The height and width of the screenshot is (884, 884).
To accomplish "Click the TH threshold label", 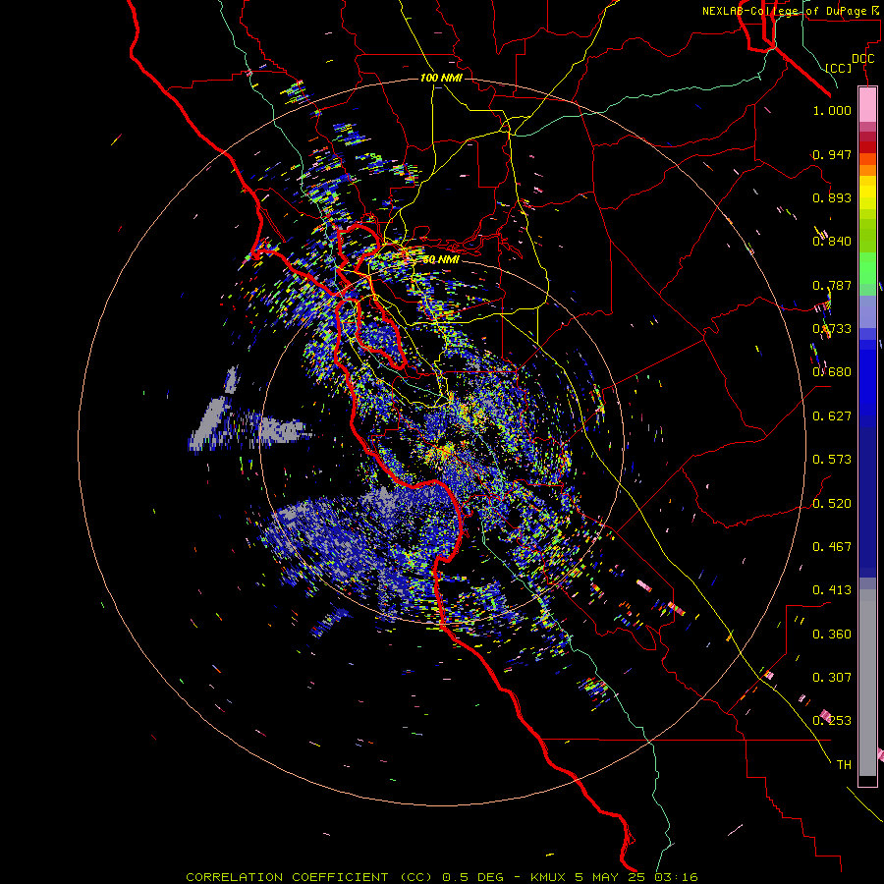I will click(x=844, y=765).
